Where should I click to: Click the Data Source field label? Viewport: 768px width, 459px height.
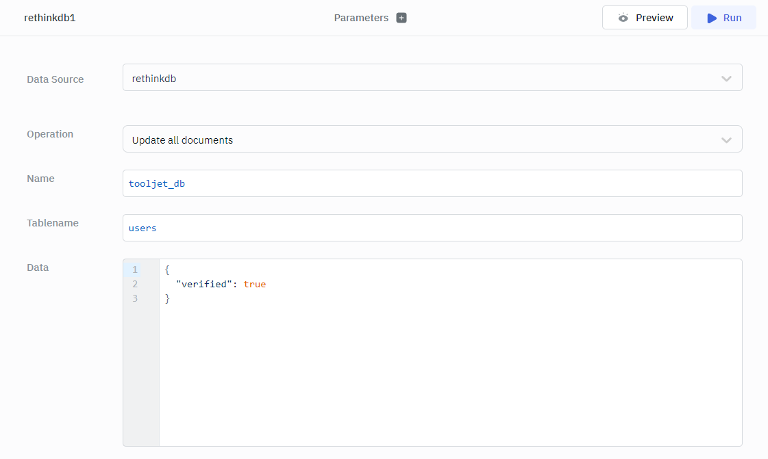click(x=55, y=79)
